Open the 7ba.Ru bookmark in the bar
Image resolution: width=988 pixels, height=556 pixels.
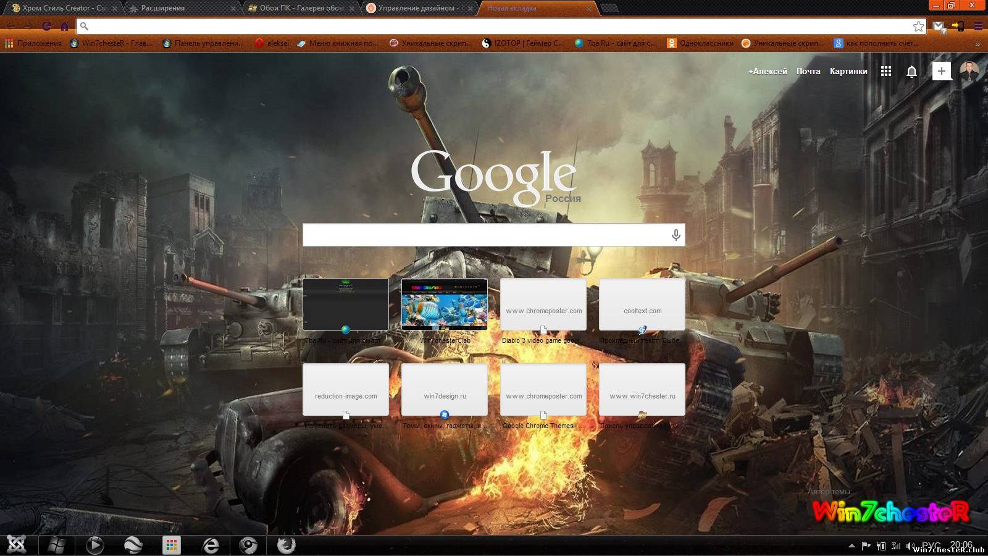(615, 43)
